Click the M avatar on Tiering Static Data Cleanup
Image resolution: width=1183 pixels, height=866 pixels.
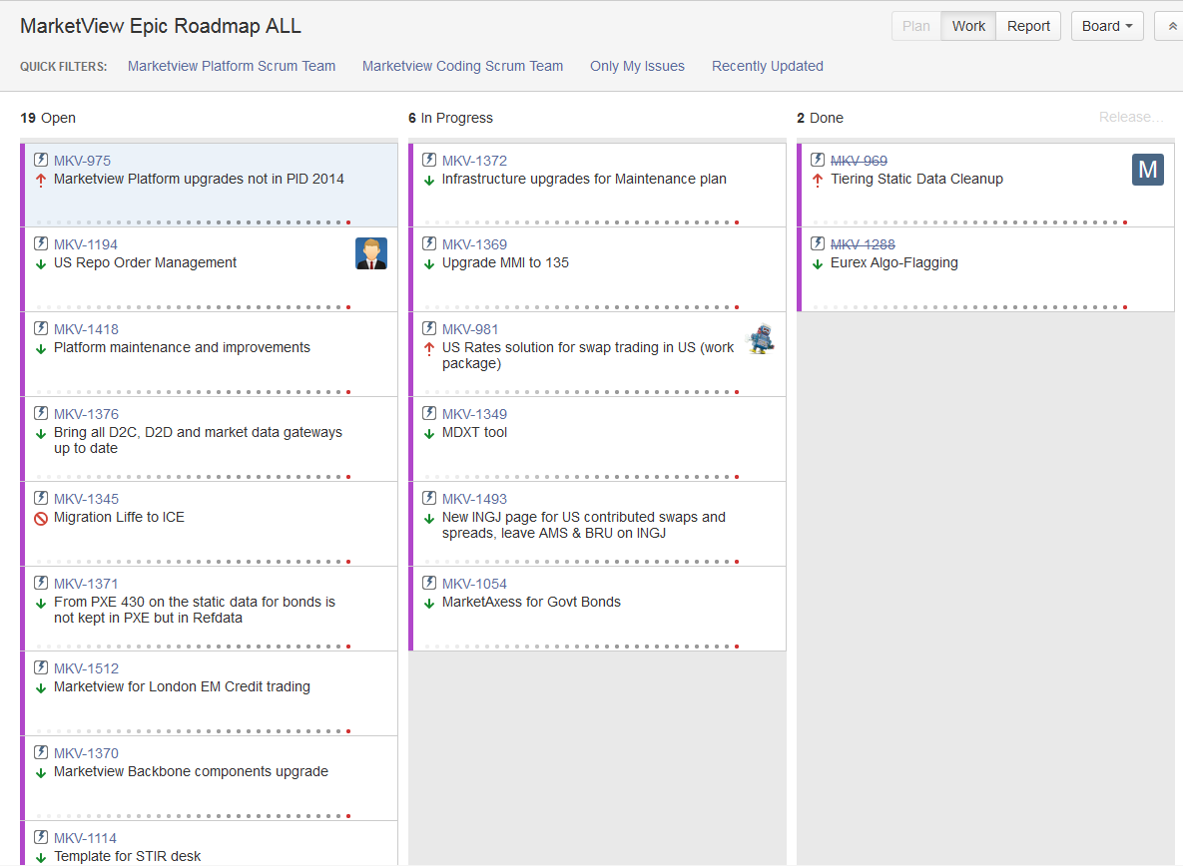1147,170
